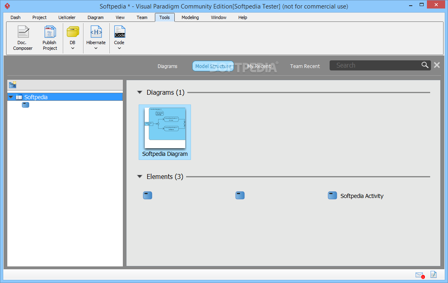Image resolution: width=448 pixels, height=283 pixels.
Task: Switch to the Diagrams view
Action: pos(167,66)
